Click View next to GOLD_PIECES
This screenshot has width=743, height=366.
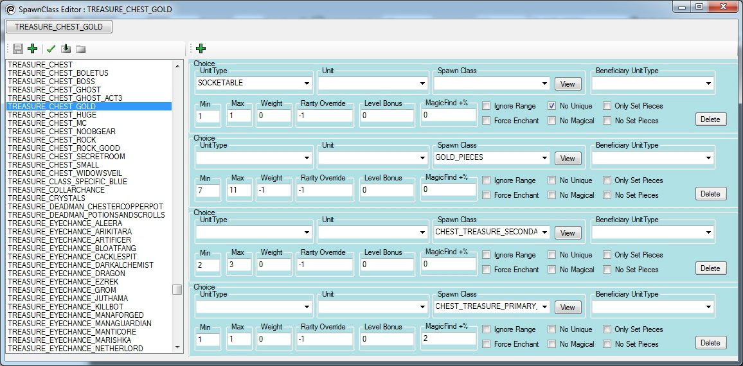(568, 159)
